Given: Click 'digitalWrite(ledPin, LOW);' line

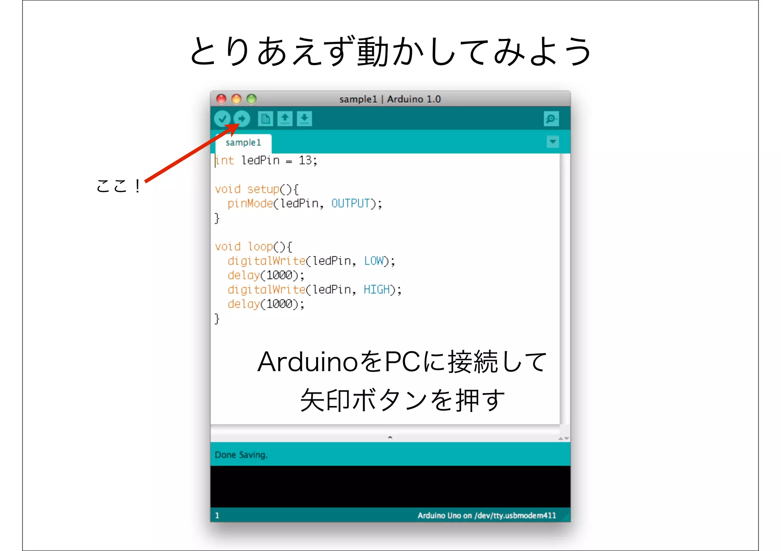Looking at the screenshot, I should pos(311,261).
